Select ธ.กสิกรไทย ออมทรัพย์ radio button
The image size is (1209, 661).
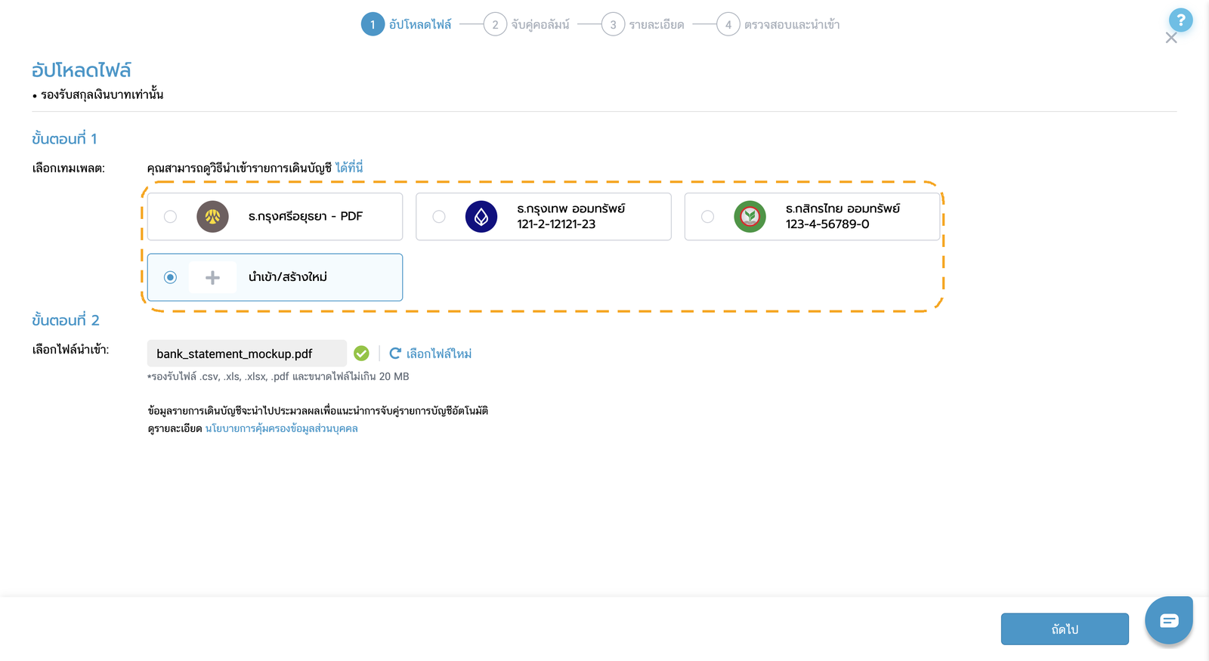pyautogui.click(x=707, y=217)
